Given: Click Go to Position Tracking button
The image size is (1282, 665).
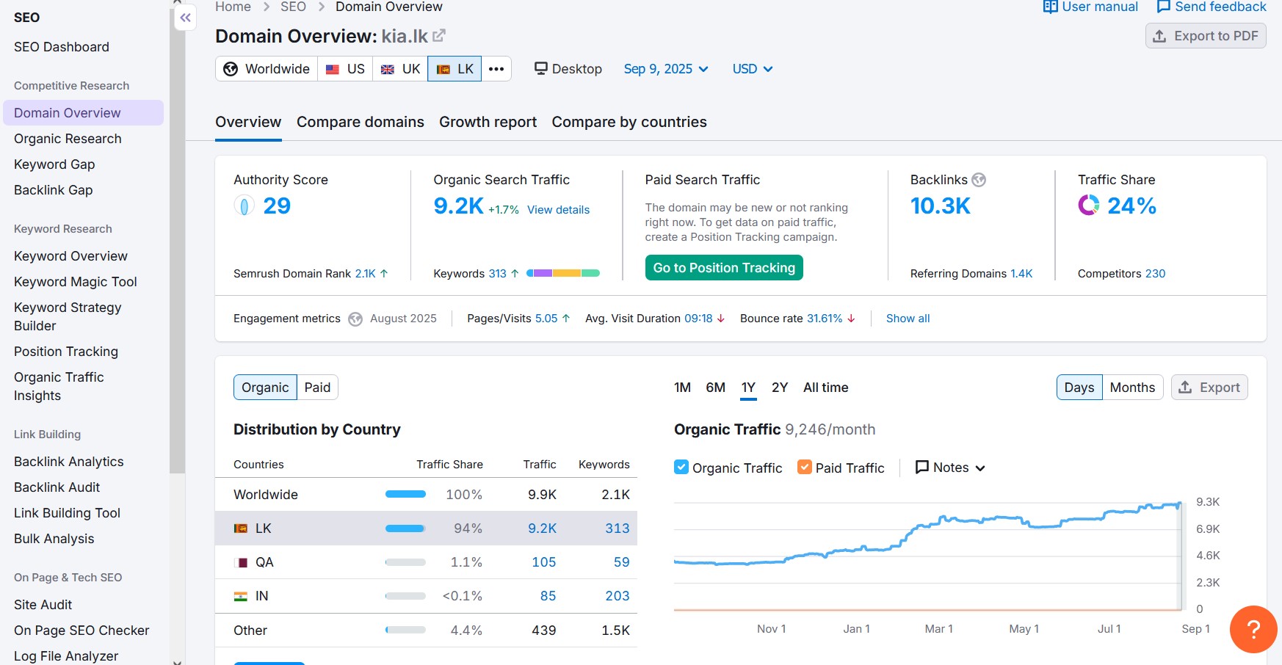Looking at the screenshot, I should tap(724, 268).
